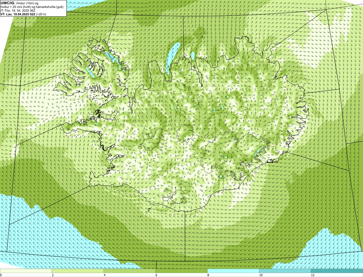The height and width of the screenshot is (277, 363).
Task: Pick the teal legend swatch above 12
Action: (337, 271)
